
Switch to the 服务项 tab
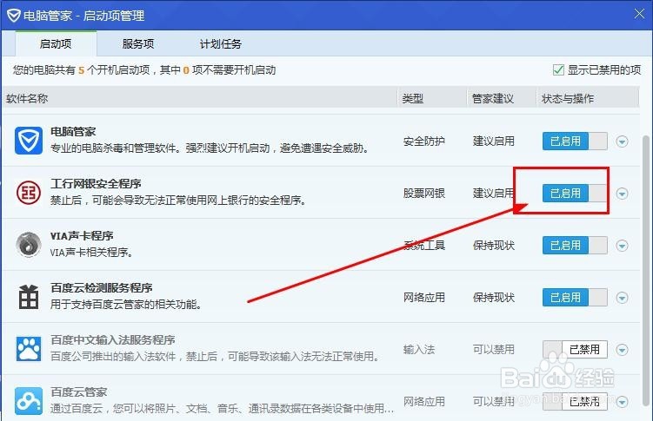pyautogui.click(x=138, y=43)
